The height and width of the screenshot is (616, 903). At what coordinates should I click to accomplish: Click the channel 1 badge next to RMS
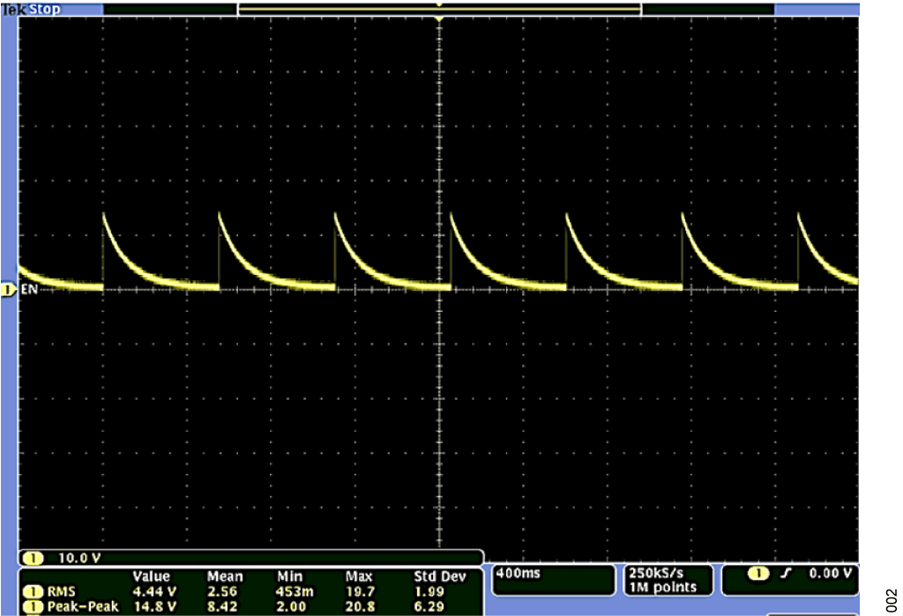[33, 591]
